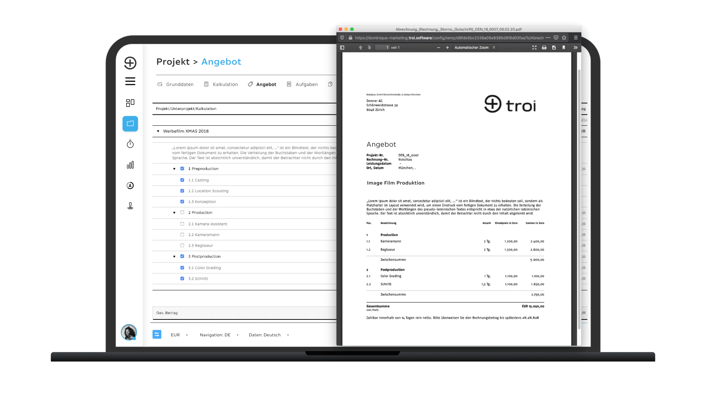706x397 pixels.
Task: Click the location/pin icon in sidebar
Action: click(x=130, y=205)
